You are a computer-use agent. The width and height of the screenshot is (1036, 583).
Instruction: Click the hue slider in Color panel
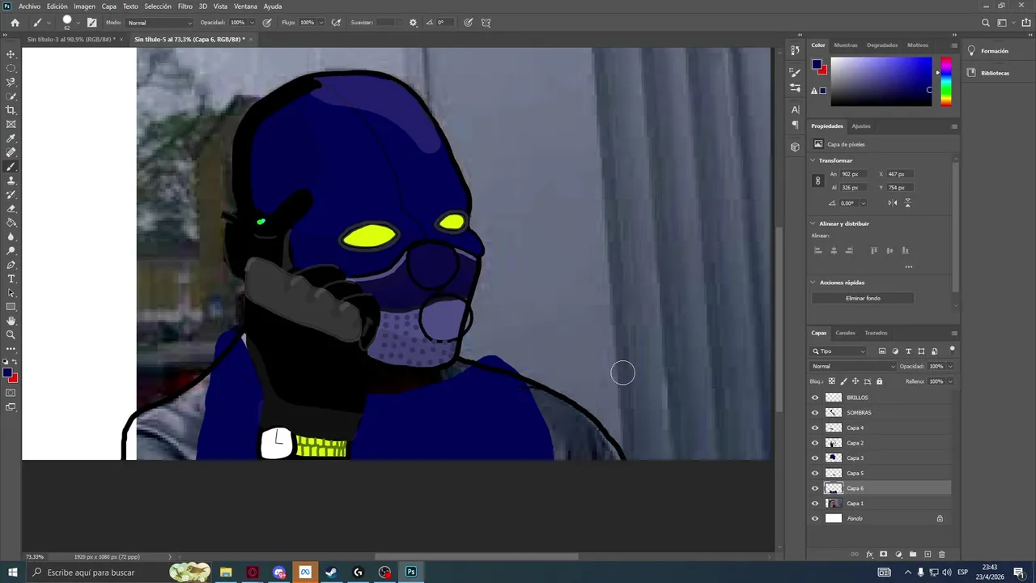(x=945, y=82)
